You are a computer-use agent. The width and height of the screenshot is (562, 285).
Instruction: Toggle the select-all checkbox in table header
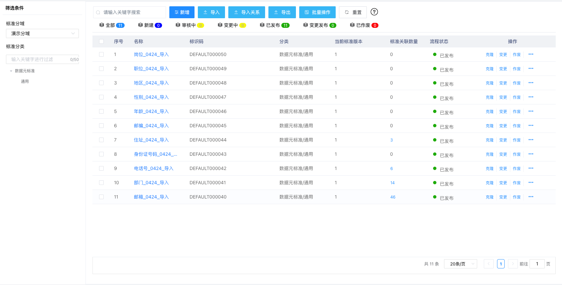click(101, 41)
